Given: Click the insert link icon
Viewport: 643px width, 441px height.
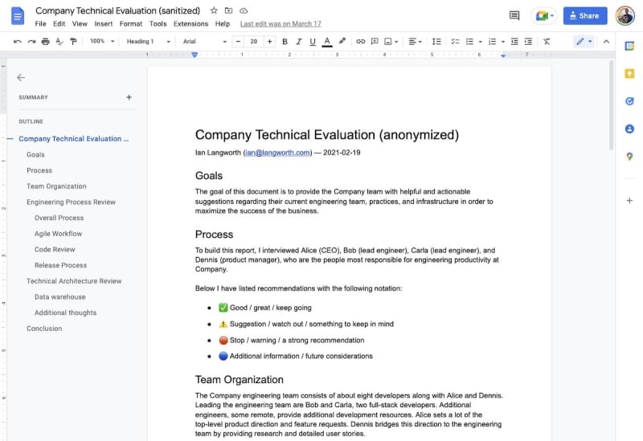Looking at the screenshot, I should (361, 42).
